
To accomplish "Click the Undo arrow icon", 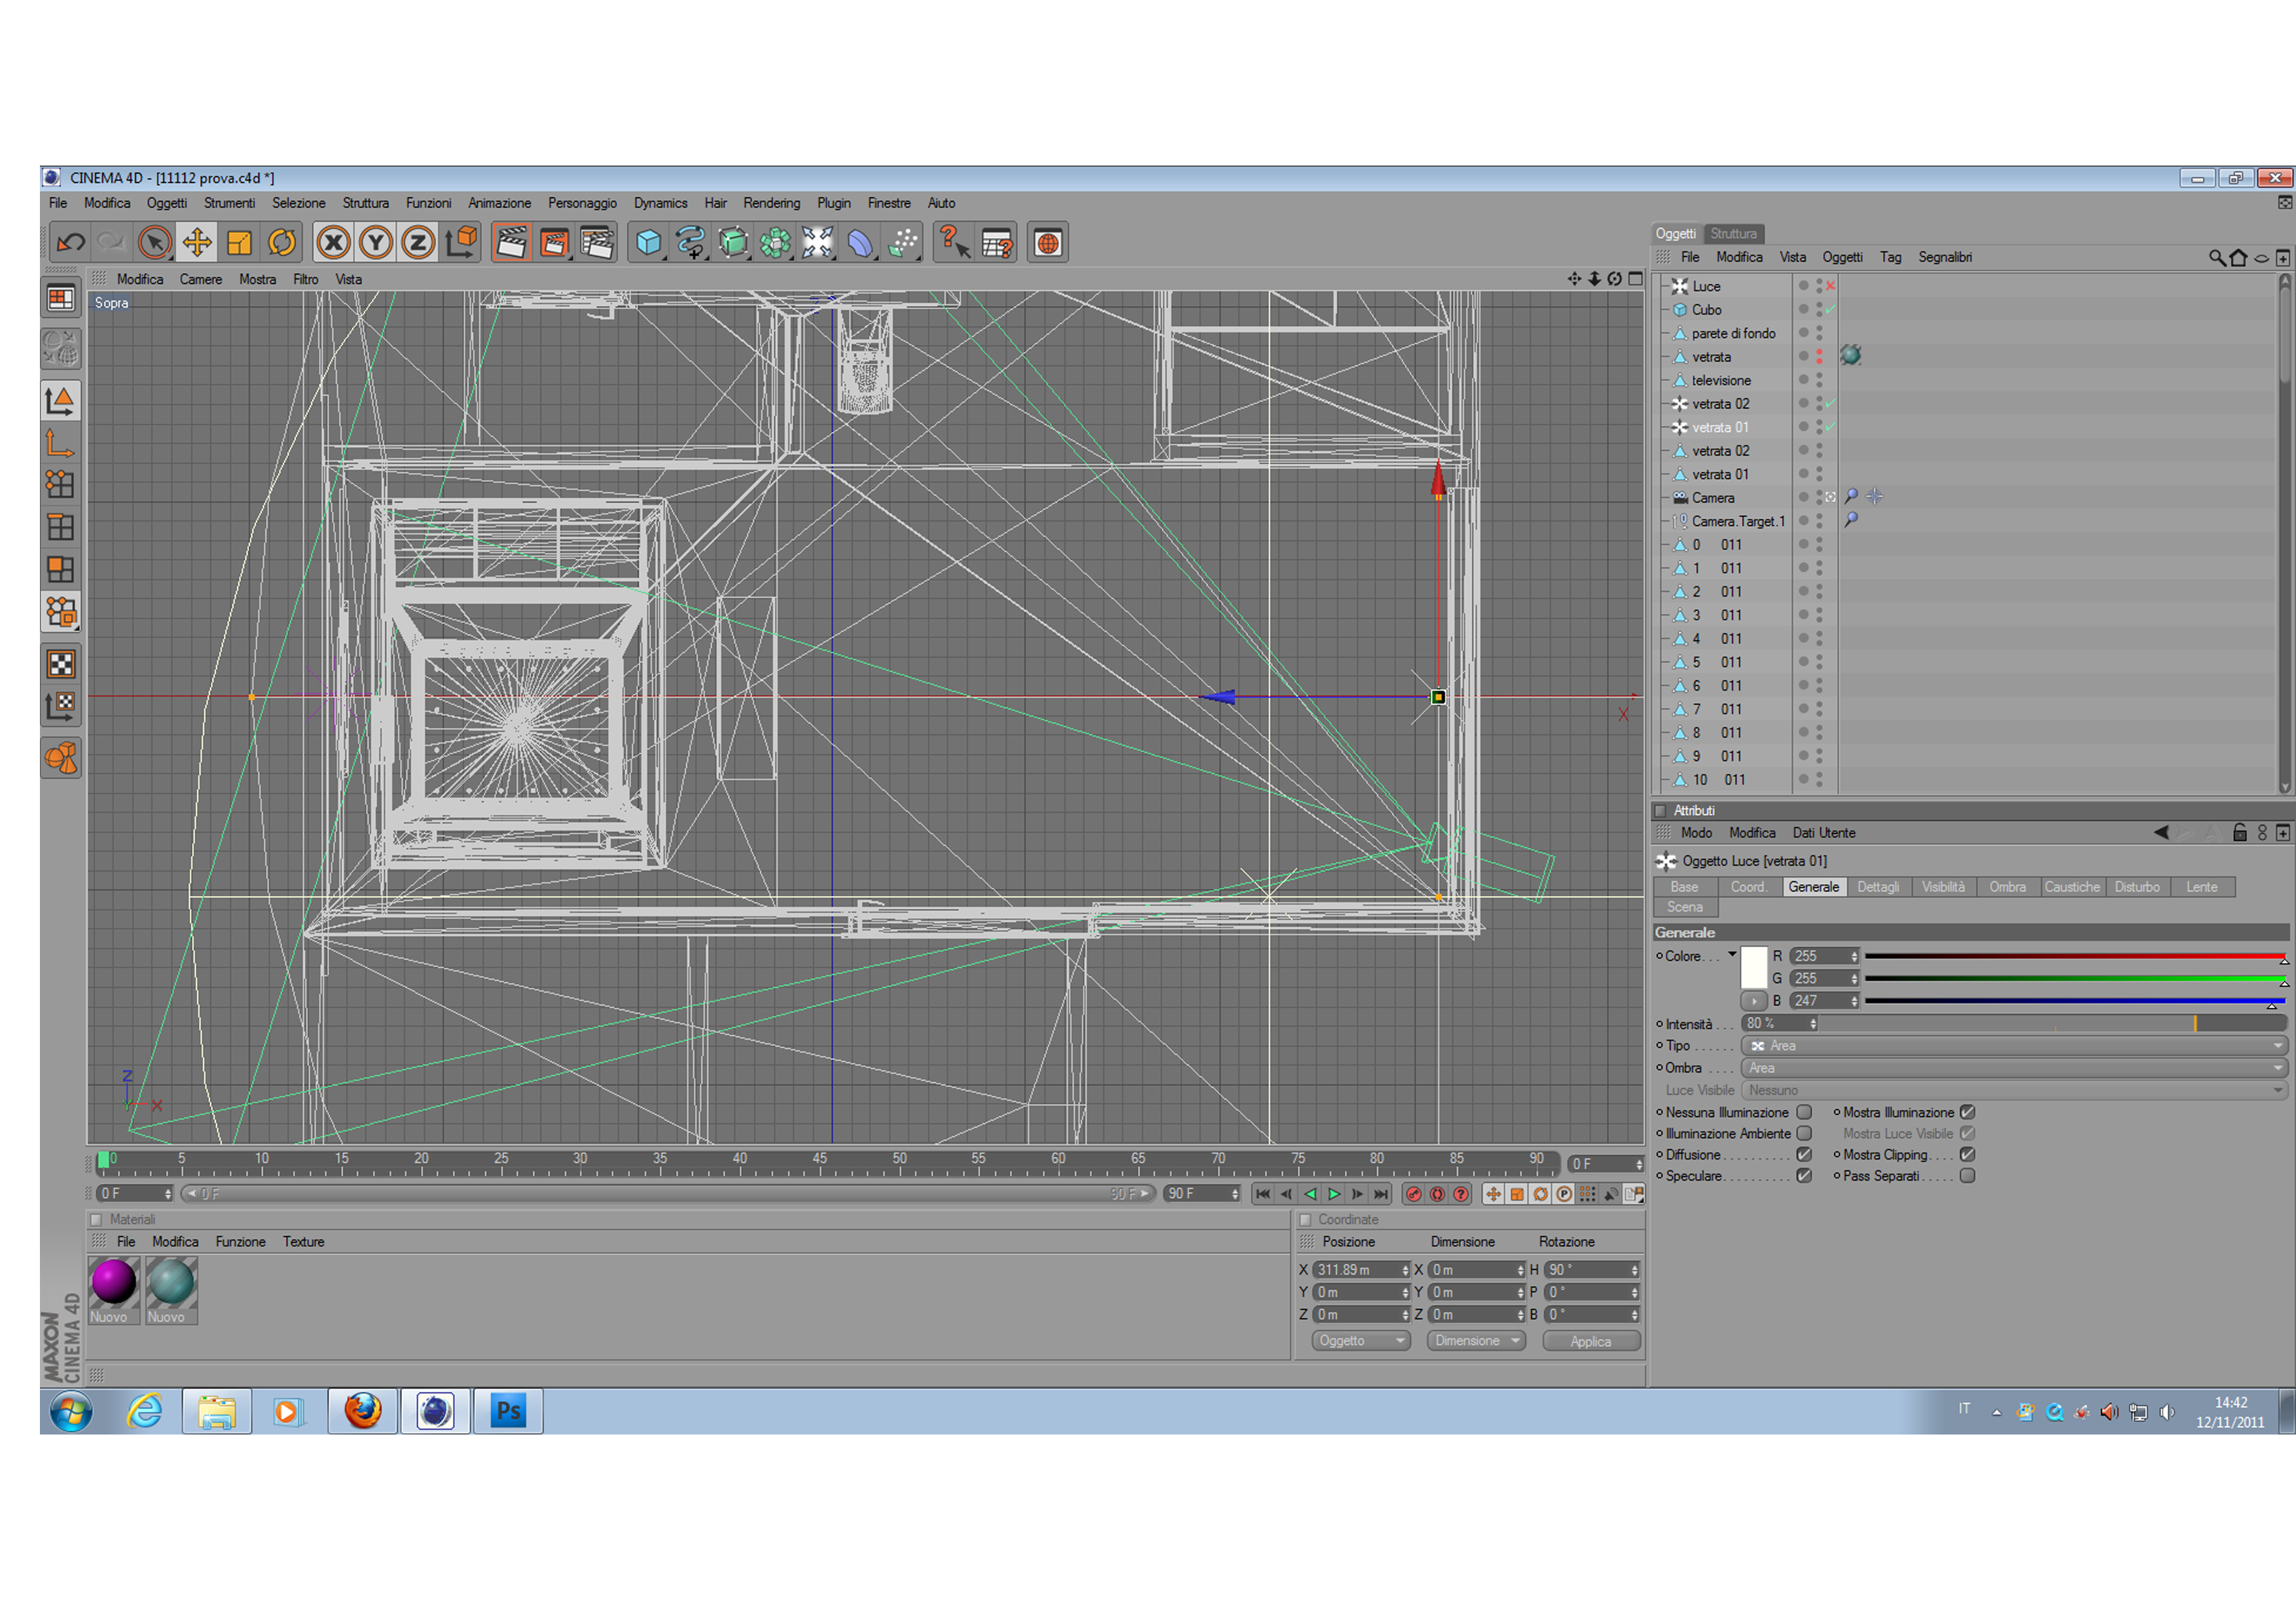I will coord(71,242).
